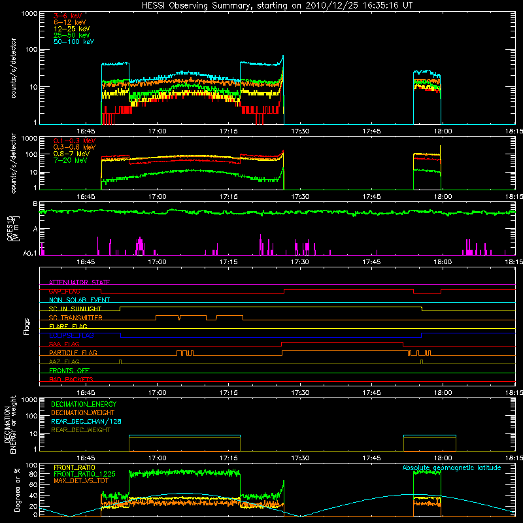Click the 80 y-axis label of the ratio panel
The width and height of the screenshot is (523, 523).
[x=33, y=474]
